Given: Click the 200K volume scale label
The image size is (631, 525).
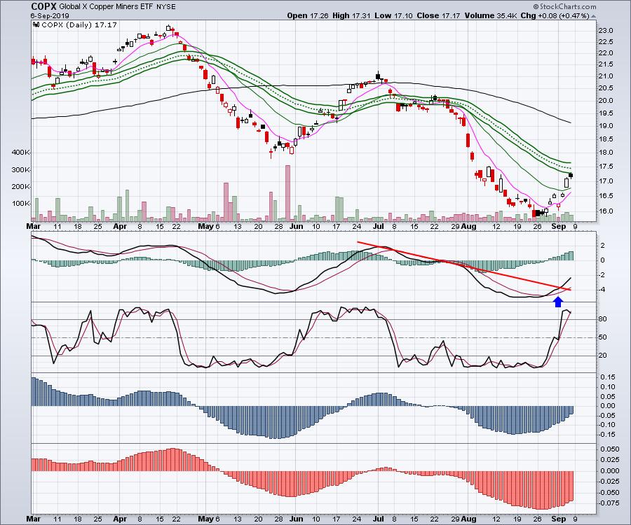Looking at the screenshot, I should tap(21, 186).
